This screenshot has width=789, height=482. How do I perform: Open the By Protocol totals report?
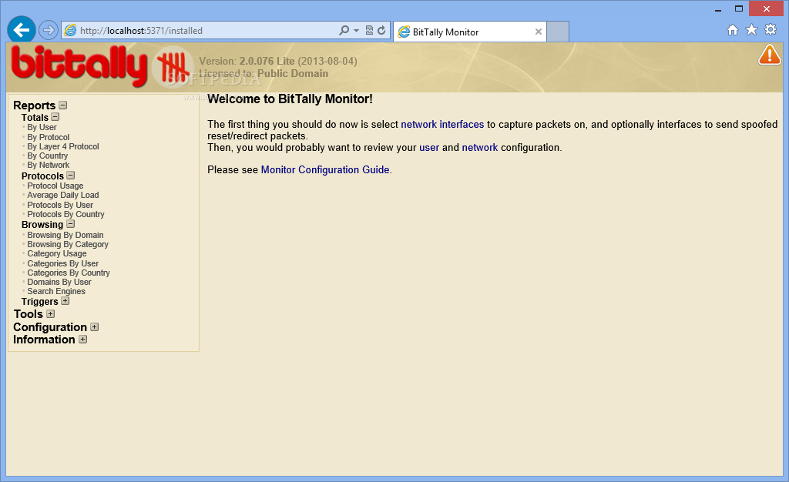click(49, 137)
